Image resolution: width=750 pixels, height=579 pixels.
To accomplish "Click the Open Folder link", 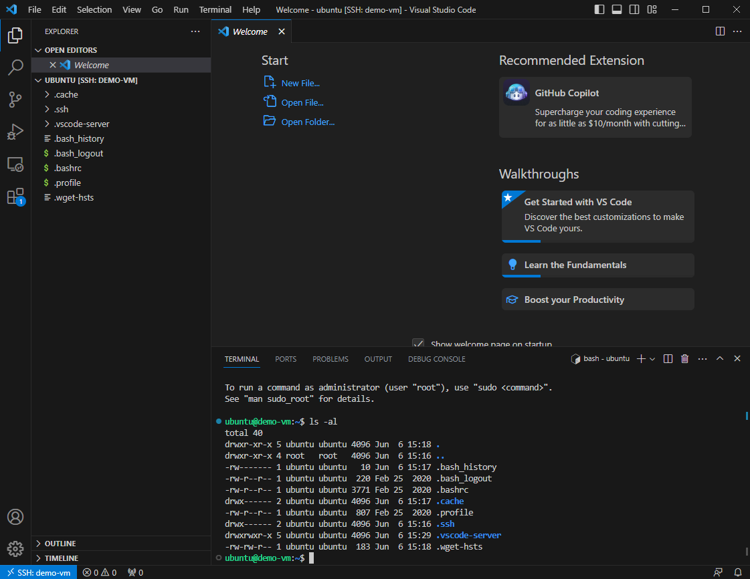I will 308,122.
